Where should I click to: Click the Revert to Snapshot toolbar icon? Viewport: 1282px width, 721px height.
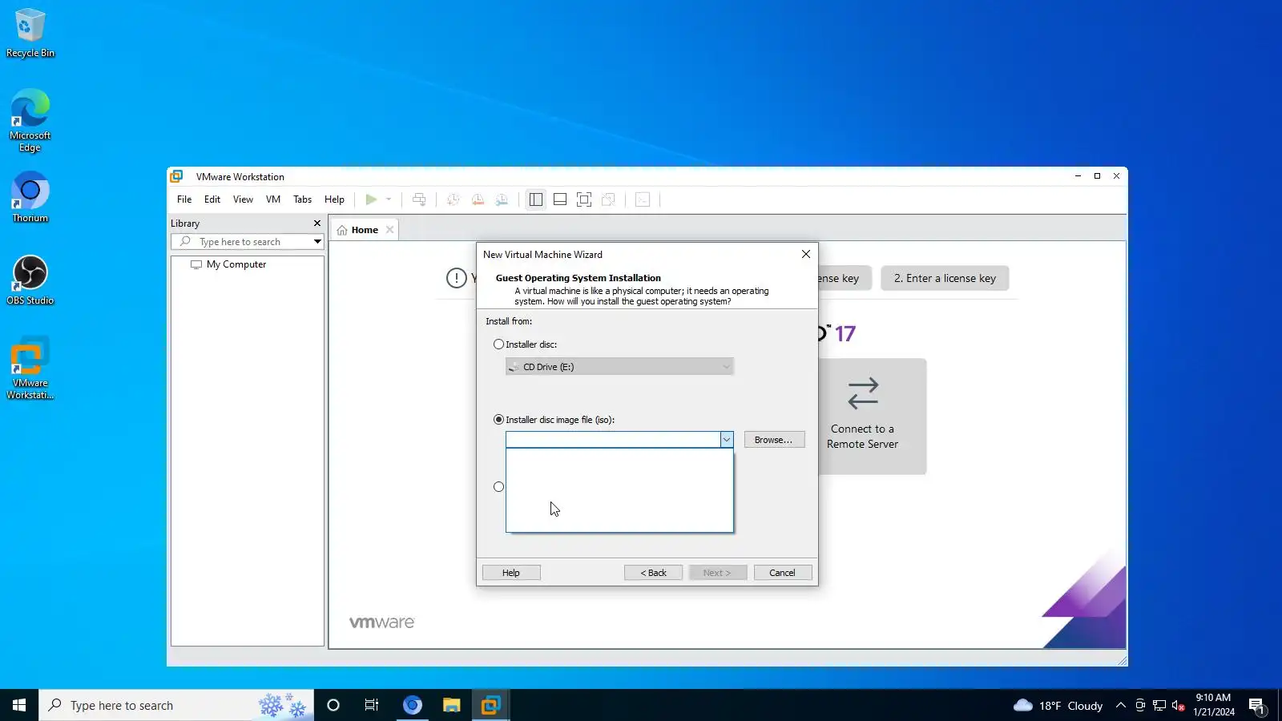(x=478, y=199)
